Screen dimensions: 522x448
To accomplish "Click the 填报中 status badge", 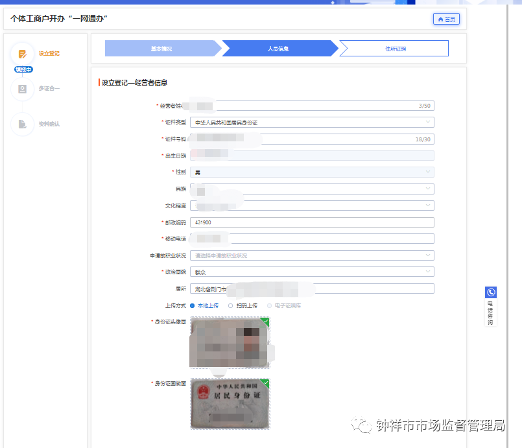I will click(23, 69).
